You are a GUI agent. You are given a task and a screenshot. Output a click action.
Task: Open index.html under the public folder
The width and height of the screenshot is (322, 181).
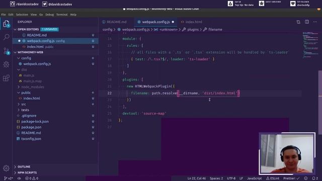[55, 99]
